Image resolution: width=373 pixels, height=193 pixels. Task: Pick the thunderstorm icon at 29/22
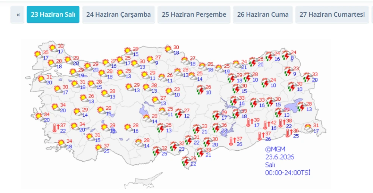[186, 161]
